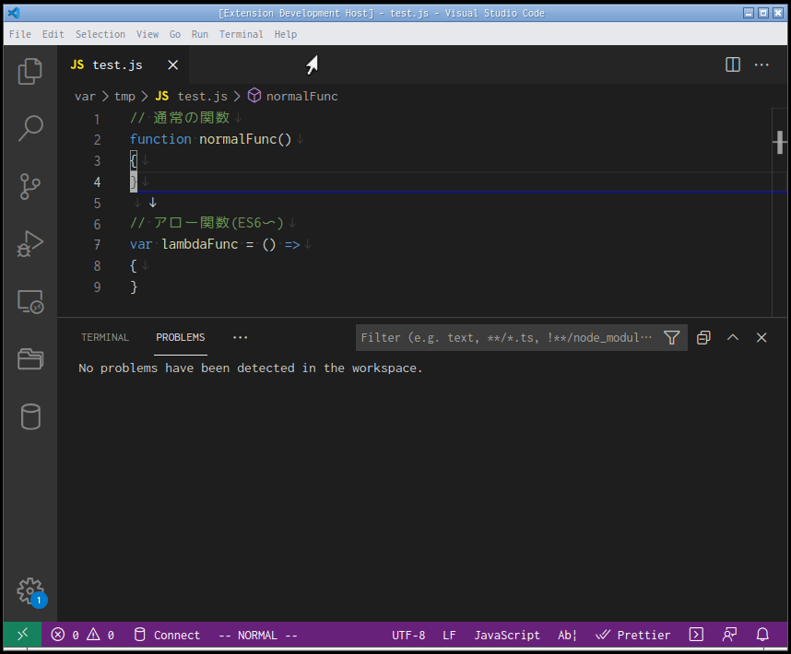791x654 pixels.
Task: Open the editor's More Actions ellipsis
Action: (761, 64)
